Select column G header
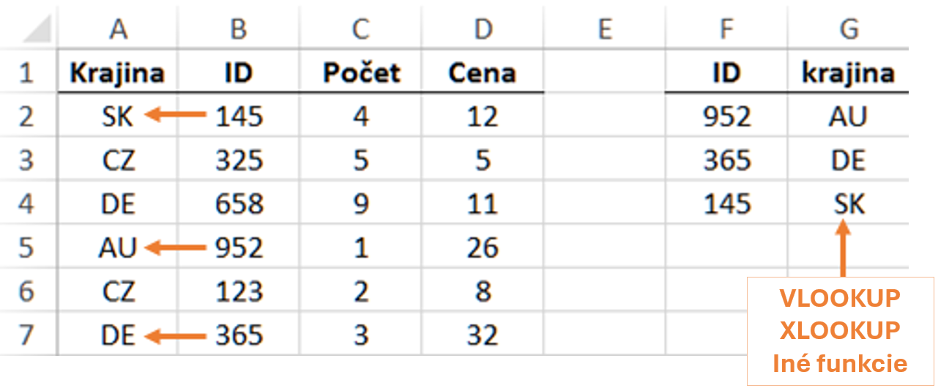The width and height of the screenshot is (938, 391). tap(849, 29)
